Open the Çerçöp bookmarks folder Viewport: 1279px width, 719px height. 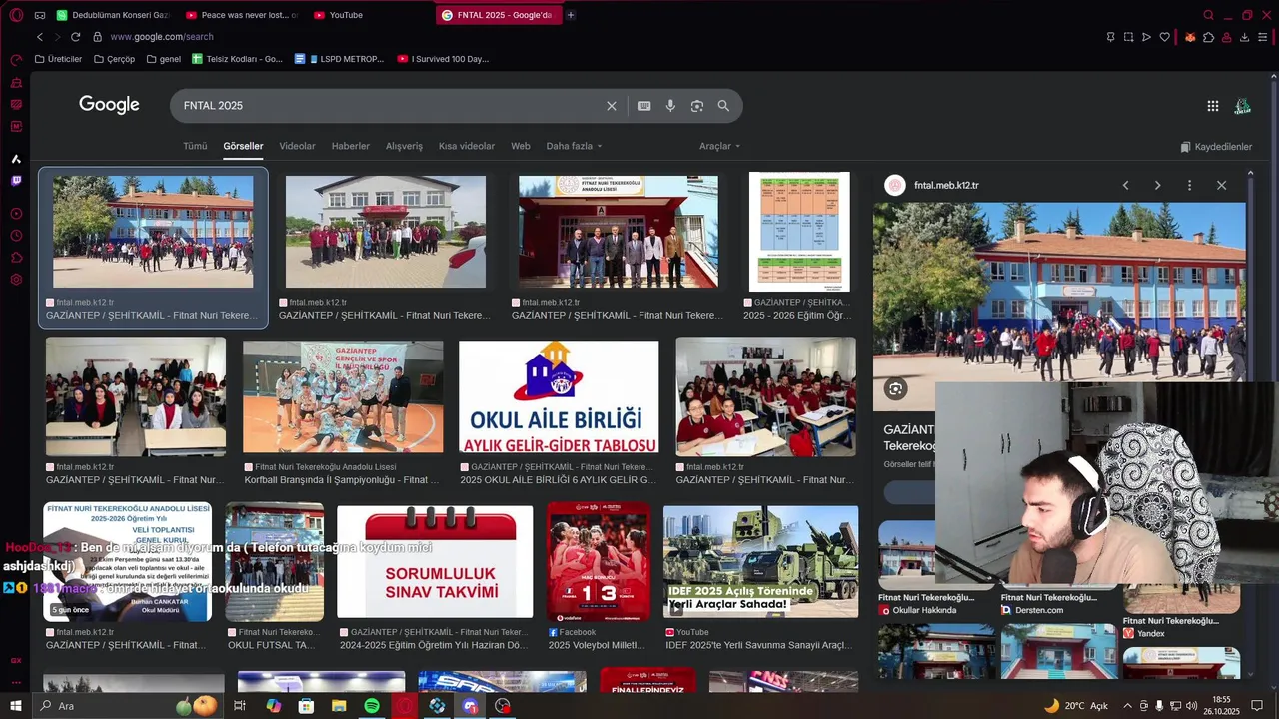(x=114, y=59)
